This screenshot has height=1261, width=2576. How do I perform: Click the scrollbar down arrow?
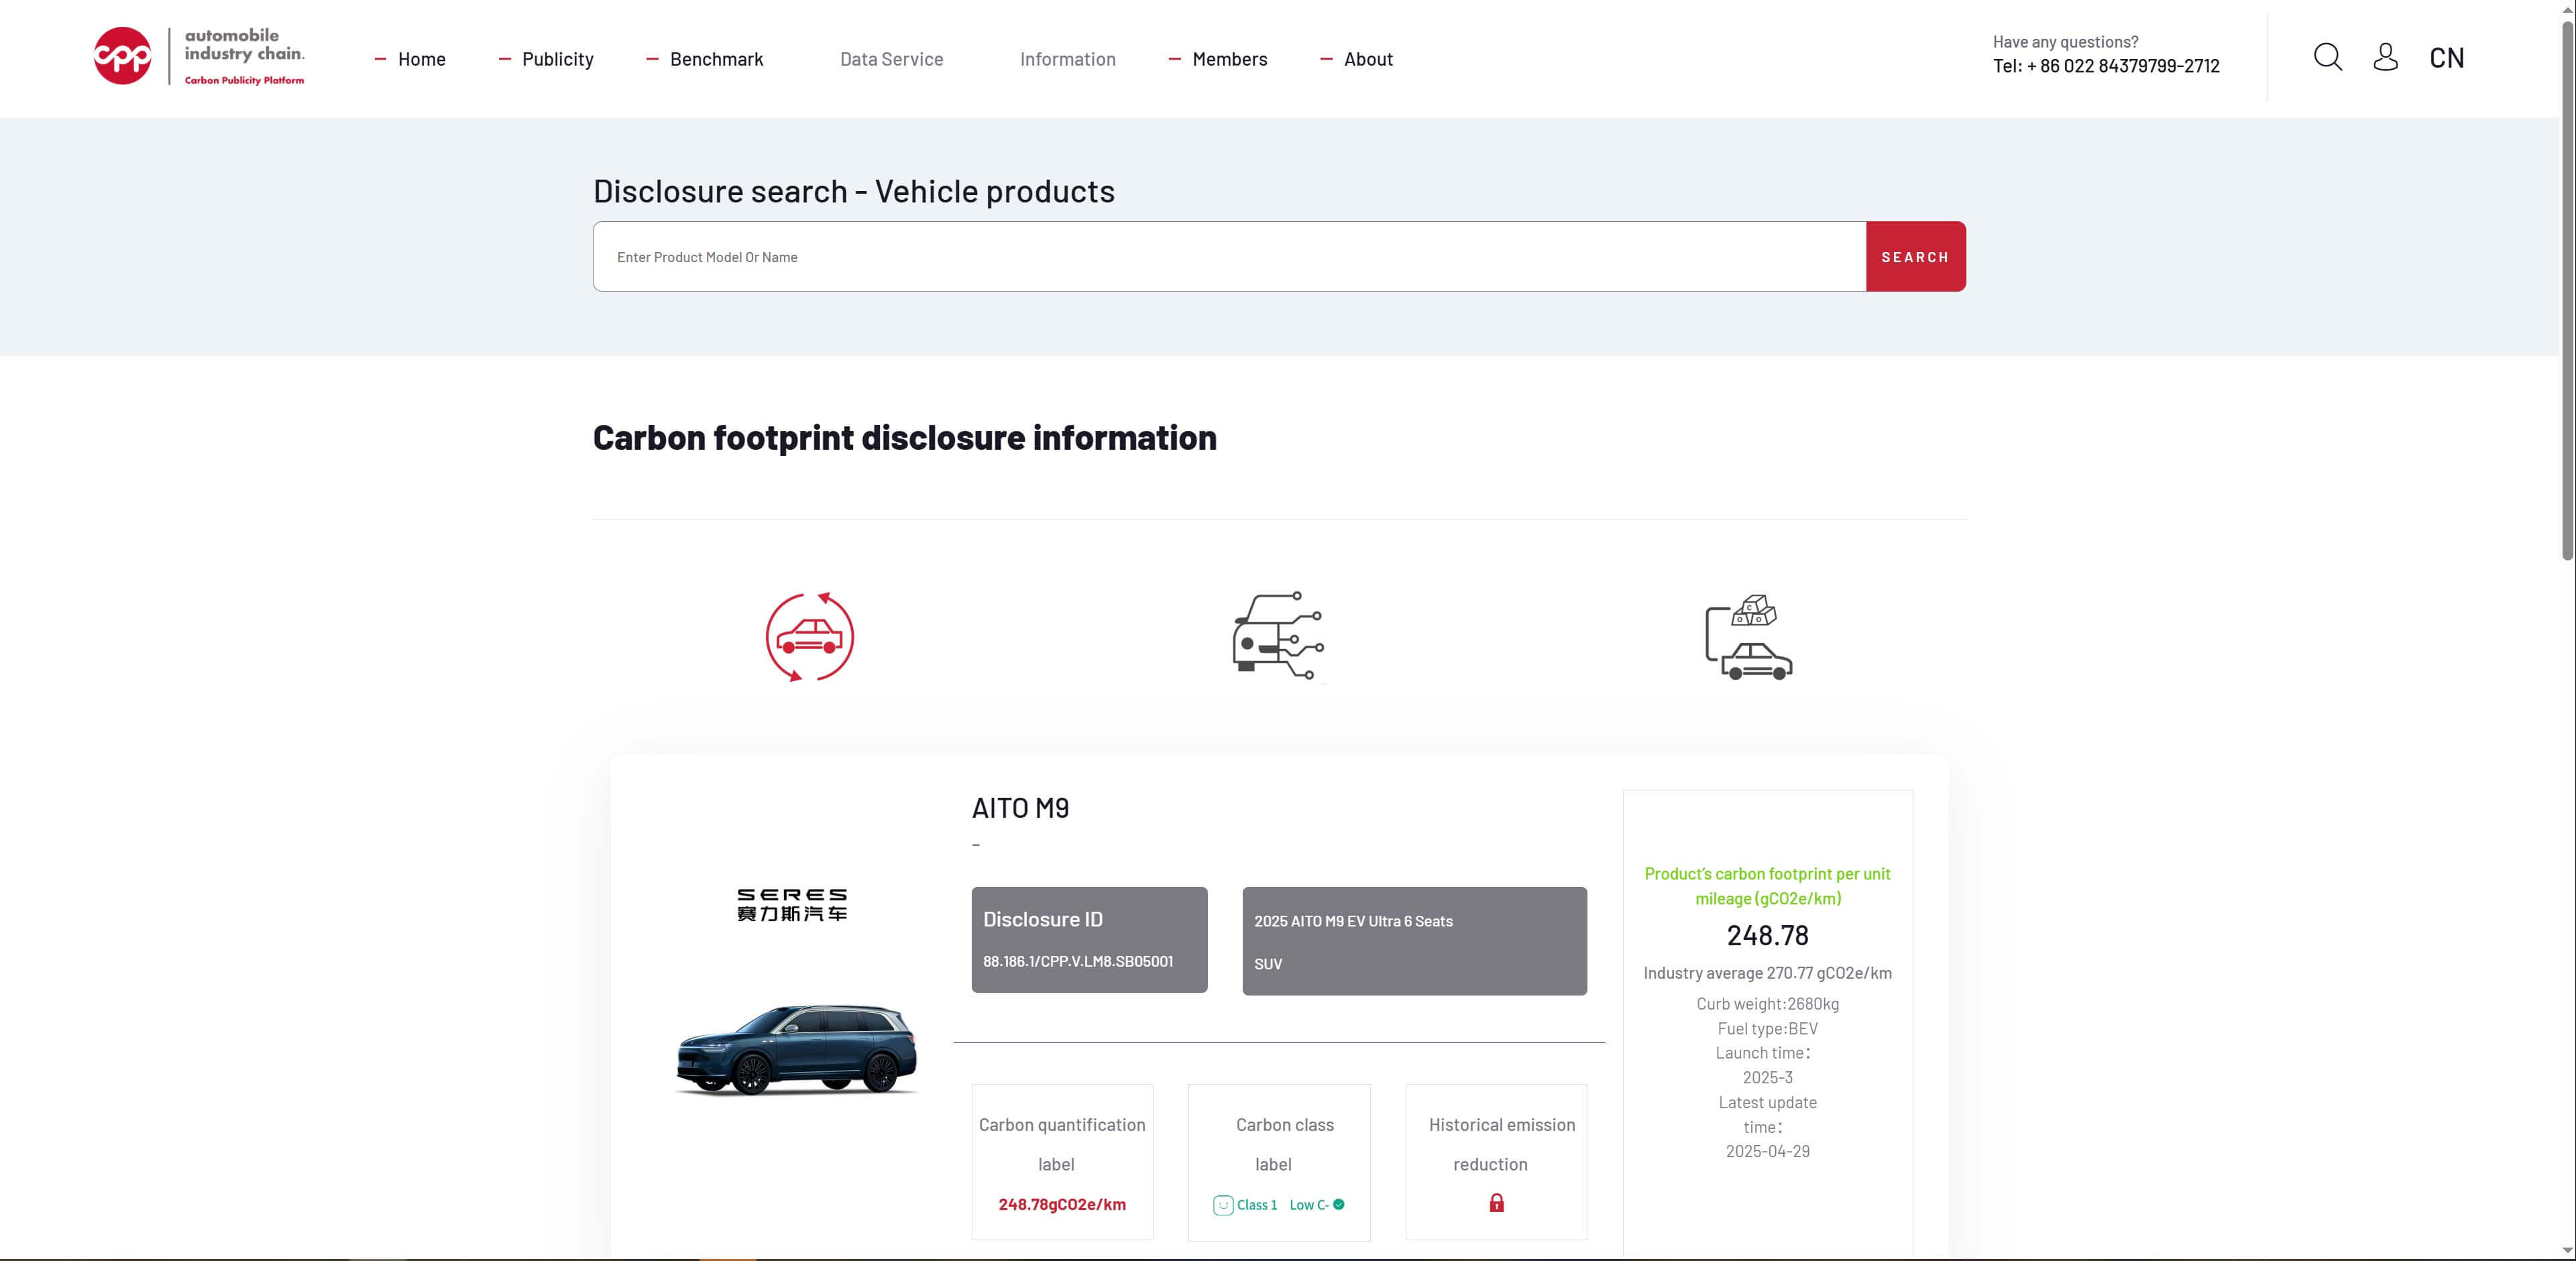(x=2567, y=1250)
